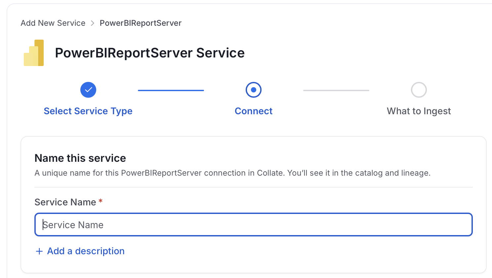Click the PowerBI logo icon
This screenshot has width=492, height=278.
point(34,53)
